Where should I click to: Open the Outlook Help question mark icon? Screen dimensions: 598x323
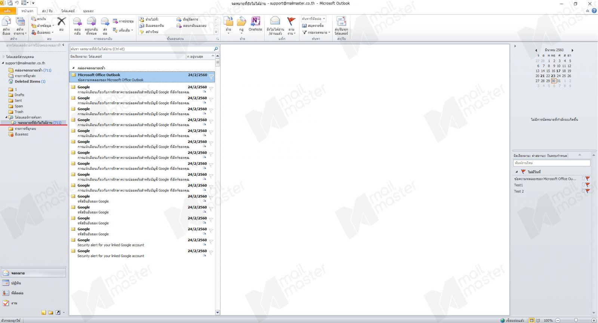click(x=594, y=11)
